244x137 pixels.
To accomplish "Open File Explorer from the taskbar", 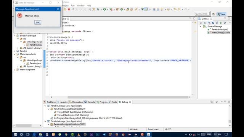I will tap(41, 134).
